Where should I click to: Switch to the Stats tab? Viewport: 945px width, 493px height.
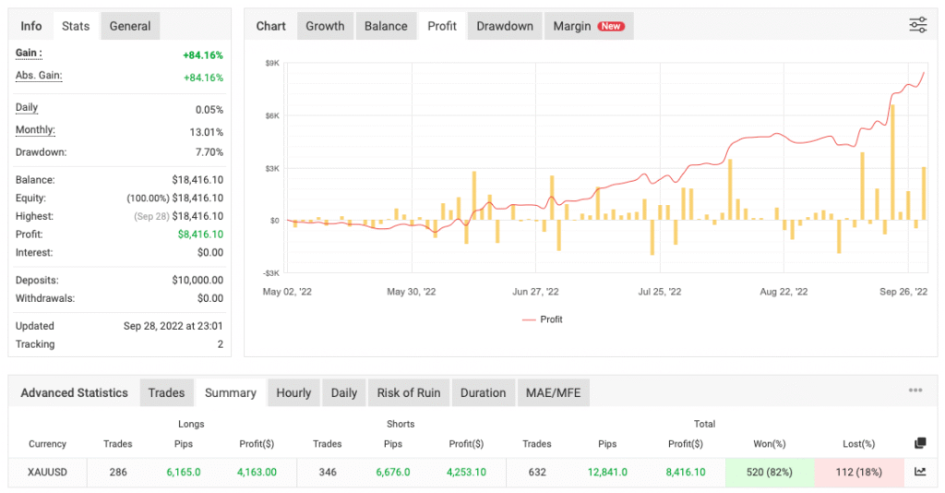(x=76, y=26)
